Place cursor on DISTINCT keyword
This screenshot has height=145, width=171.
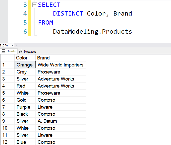click(x=68, y=14)
